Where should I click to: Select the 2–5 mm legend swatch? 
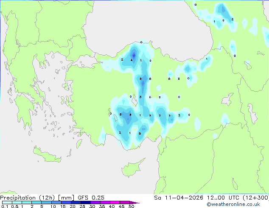(x=36, y=202)
